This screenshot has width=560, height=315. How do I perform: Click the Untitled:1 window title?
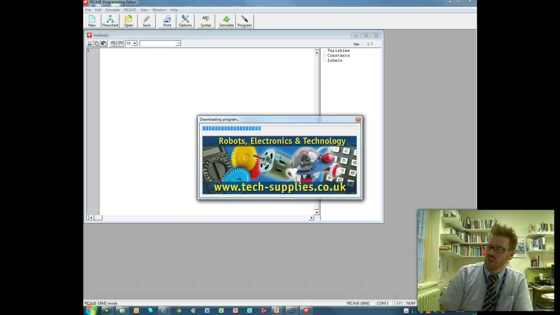point(101,35)
